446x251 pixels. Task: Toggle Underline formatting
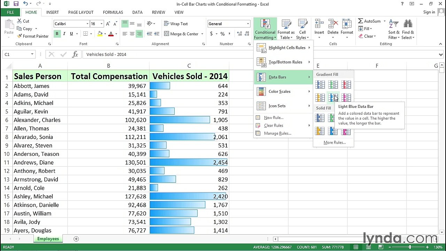pyautogui.click(x=71, y=34)
